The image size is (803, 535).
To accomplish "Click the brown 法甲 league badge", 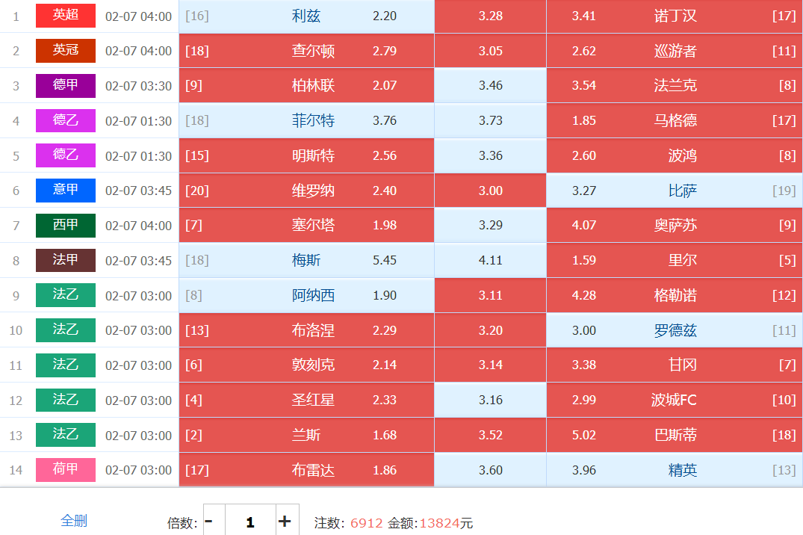I will tap(66, 260).
